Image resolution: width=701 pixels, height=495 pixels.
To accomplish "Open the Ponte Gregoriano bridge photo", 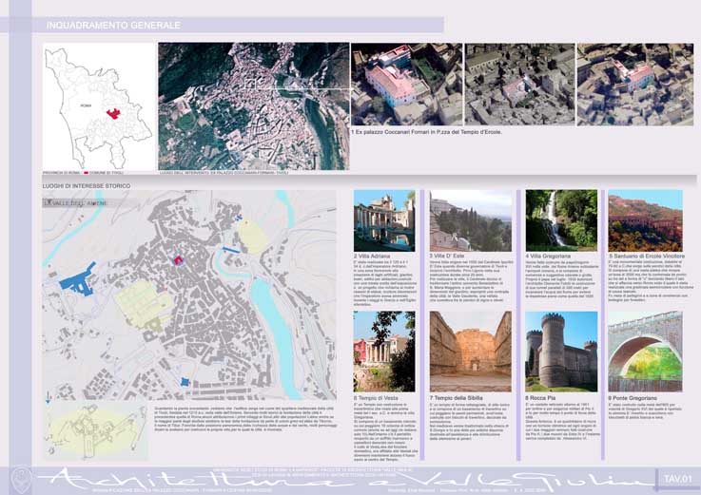I will tap(645, 352).
